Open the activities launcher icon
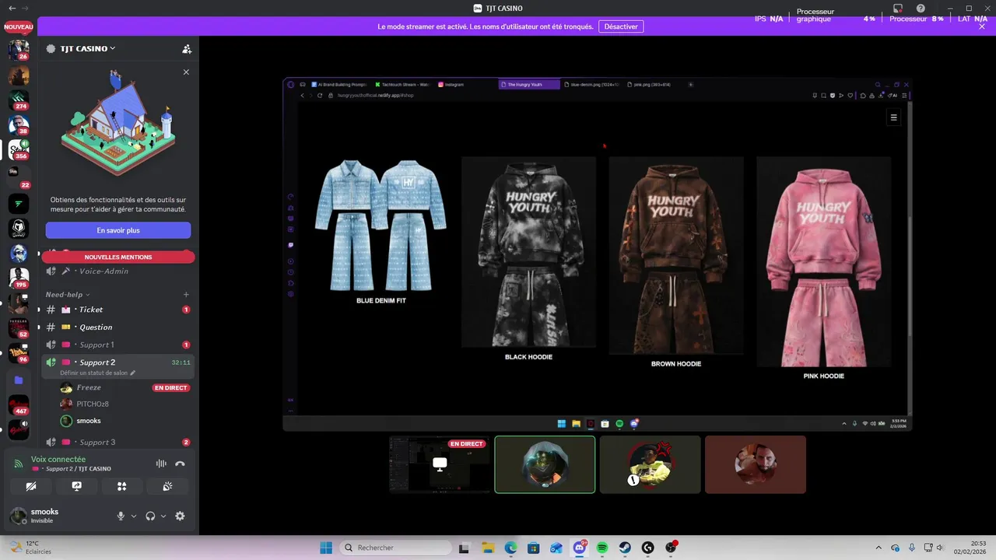 (121, 486)
